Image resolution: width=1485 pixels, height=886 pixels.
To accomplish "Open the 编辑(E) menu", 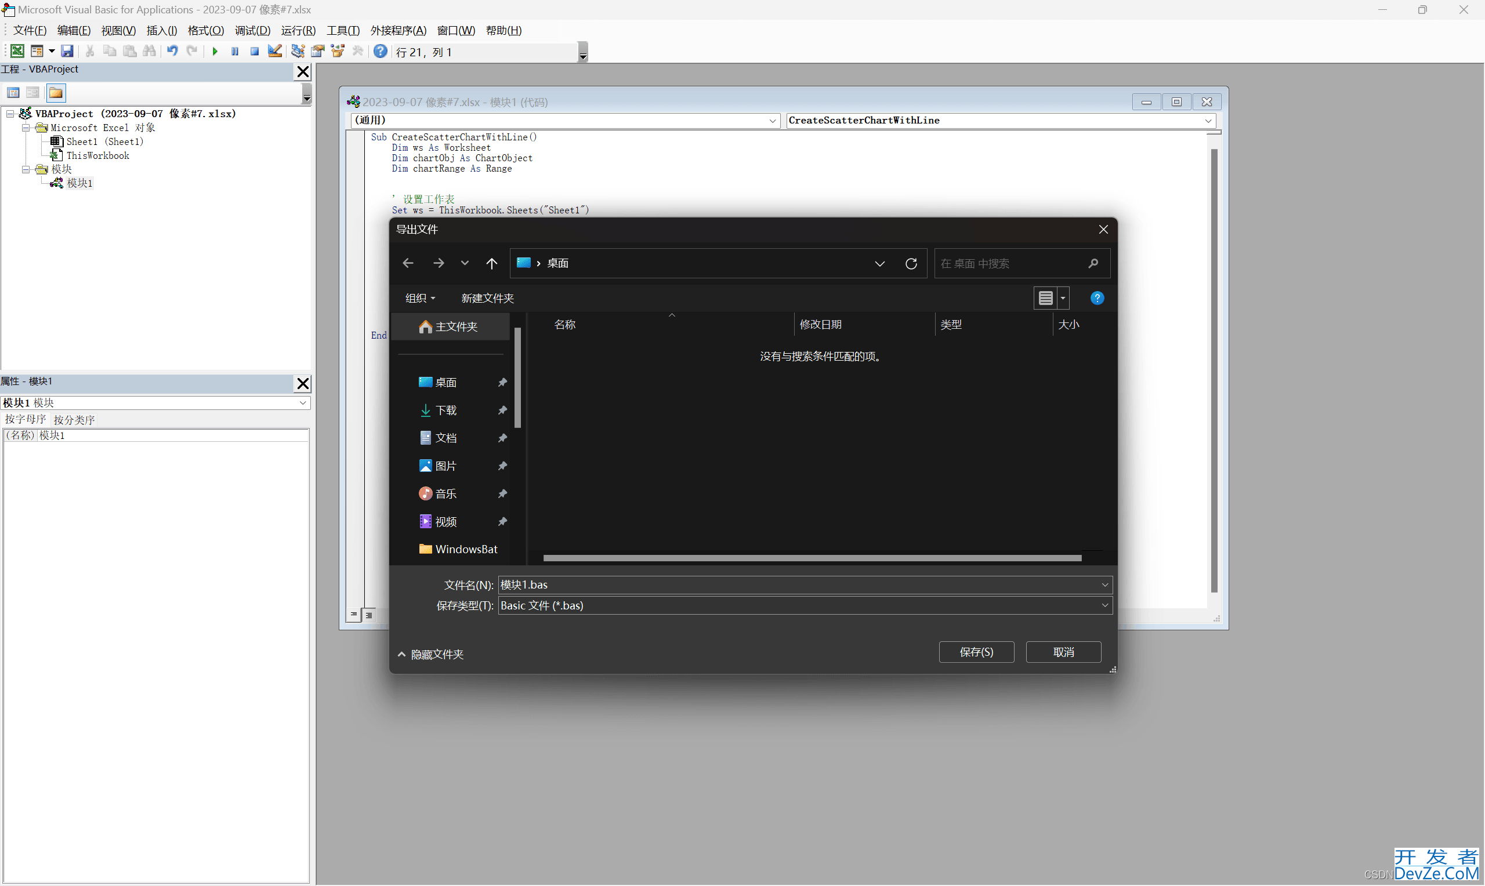I will pos(74,31).
